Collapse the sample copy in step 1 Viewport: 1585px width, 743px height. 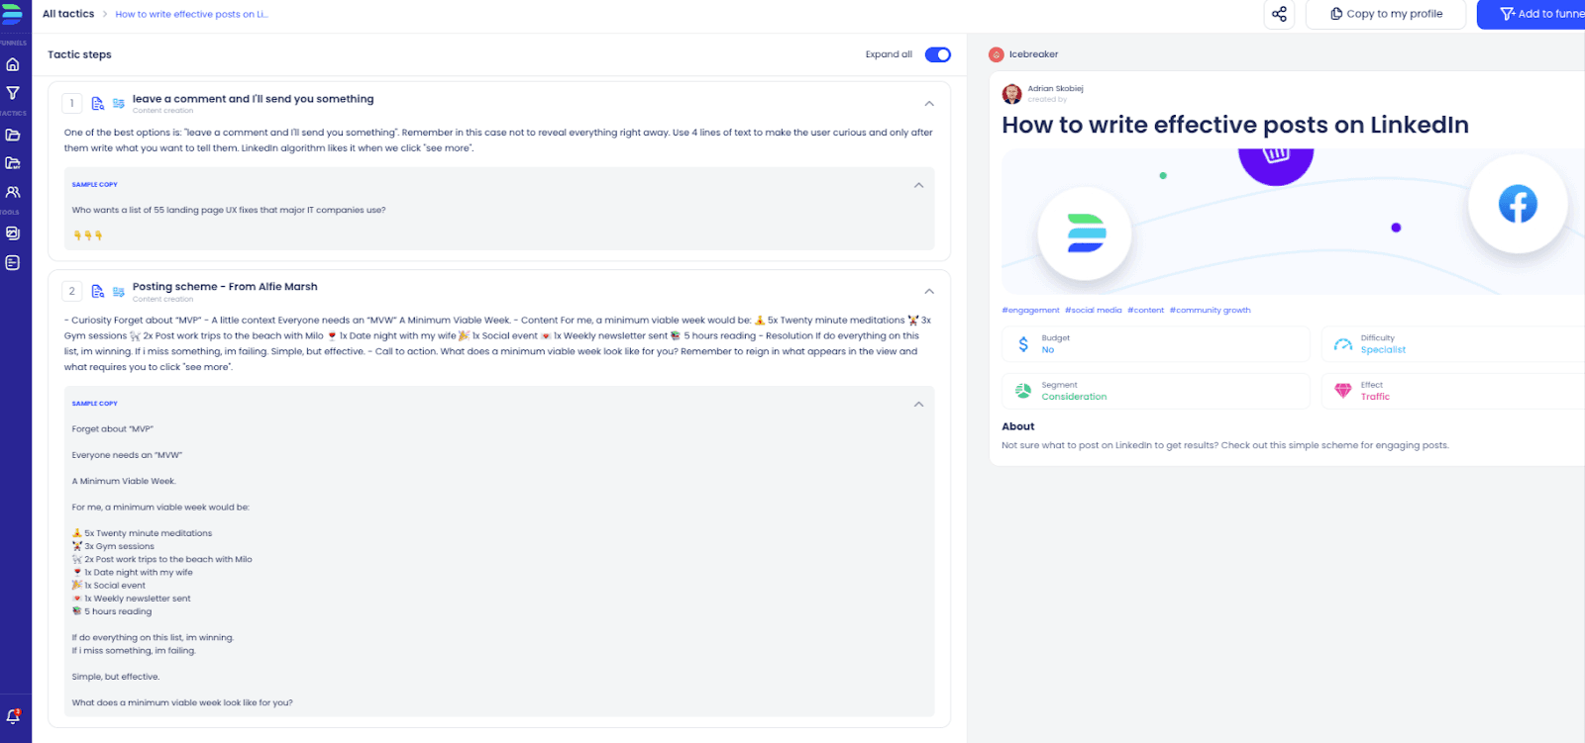click(x=918, y=185)
